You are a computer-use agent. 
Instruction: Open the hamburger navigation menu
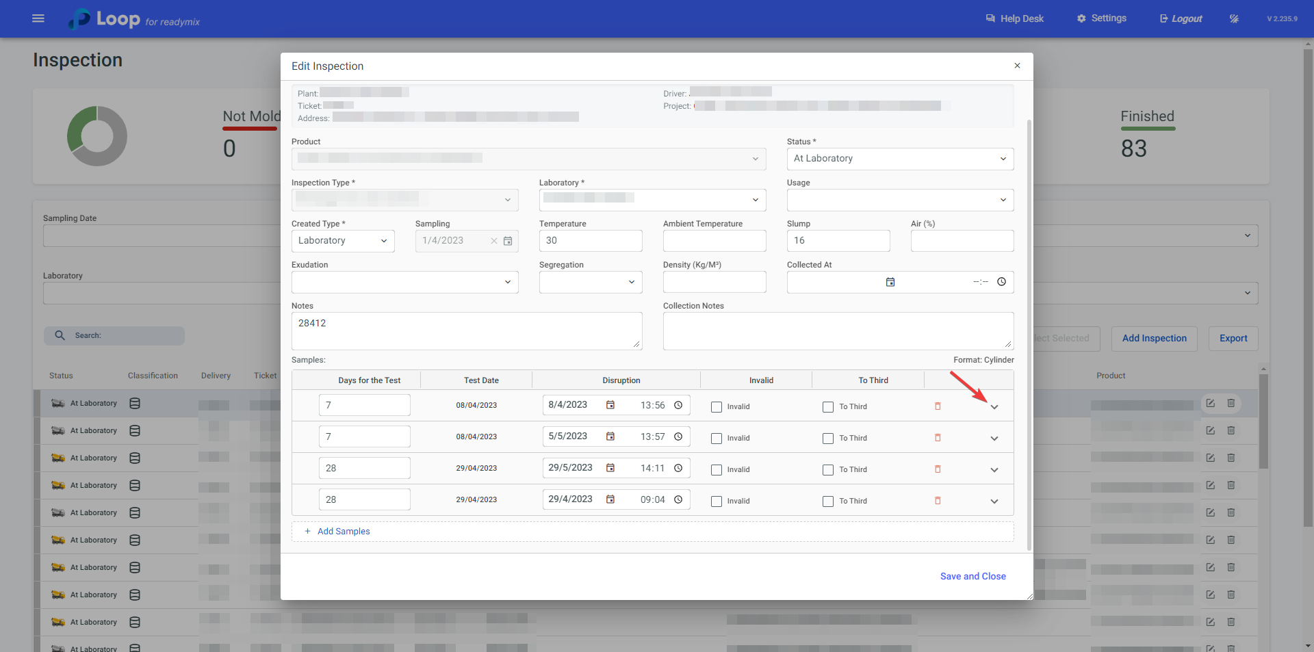click(x=38, y=18)
